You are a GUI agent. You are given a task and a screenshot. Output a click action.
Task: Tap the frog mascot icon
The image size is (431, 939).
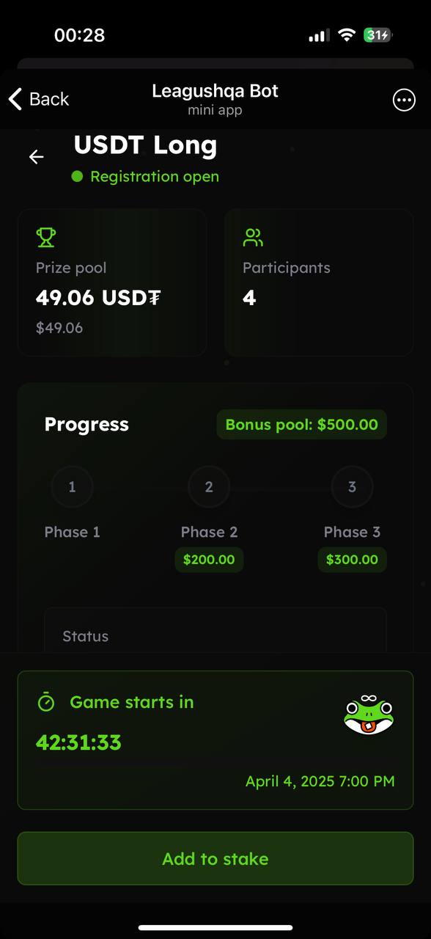click(x=369, y=714)
